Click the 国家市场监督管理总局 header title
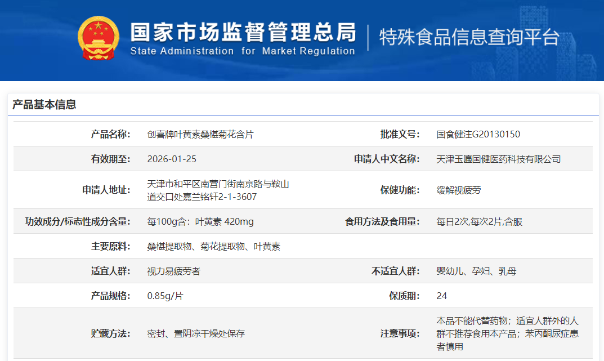Viewport: 604px width, 361px height. pos(243,32)
